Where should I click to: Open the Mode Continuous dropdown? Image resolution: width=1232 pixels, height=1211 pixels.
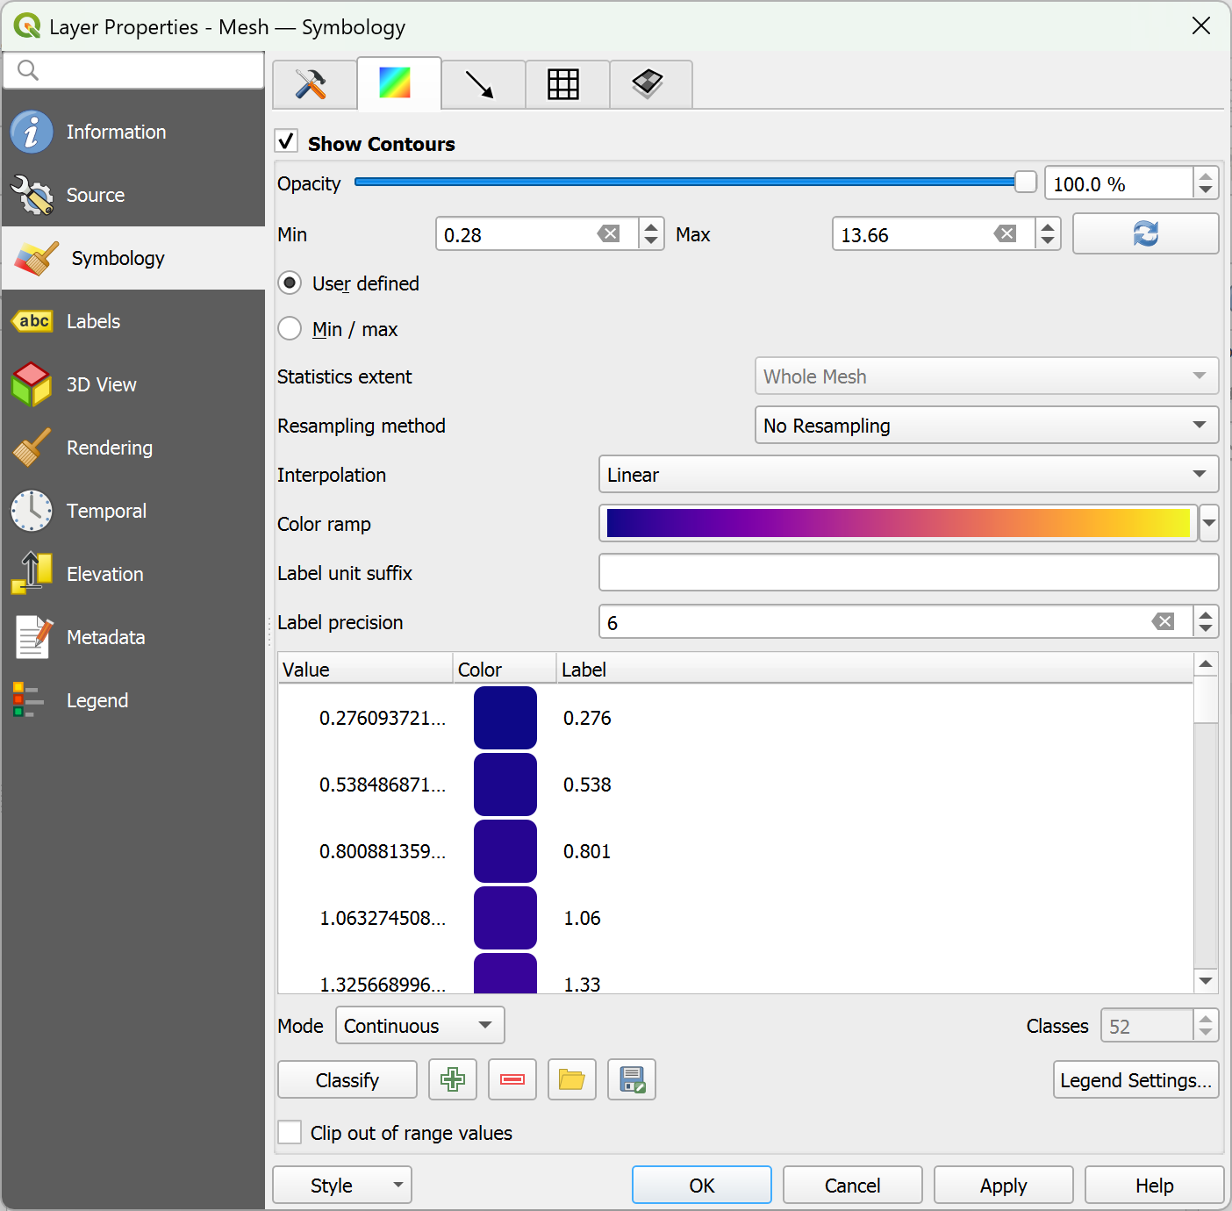coord(419,1026)
